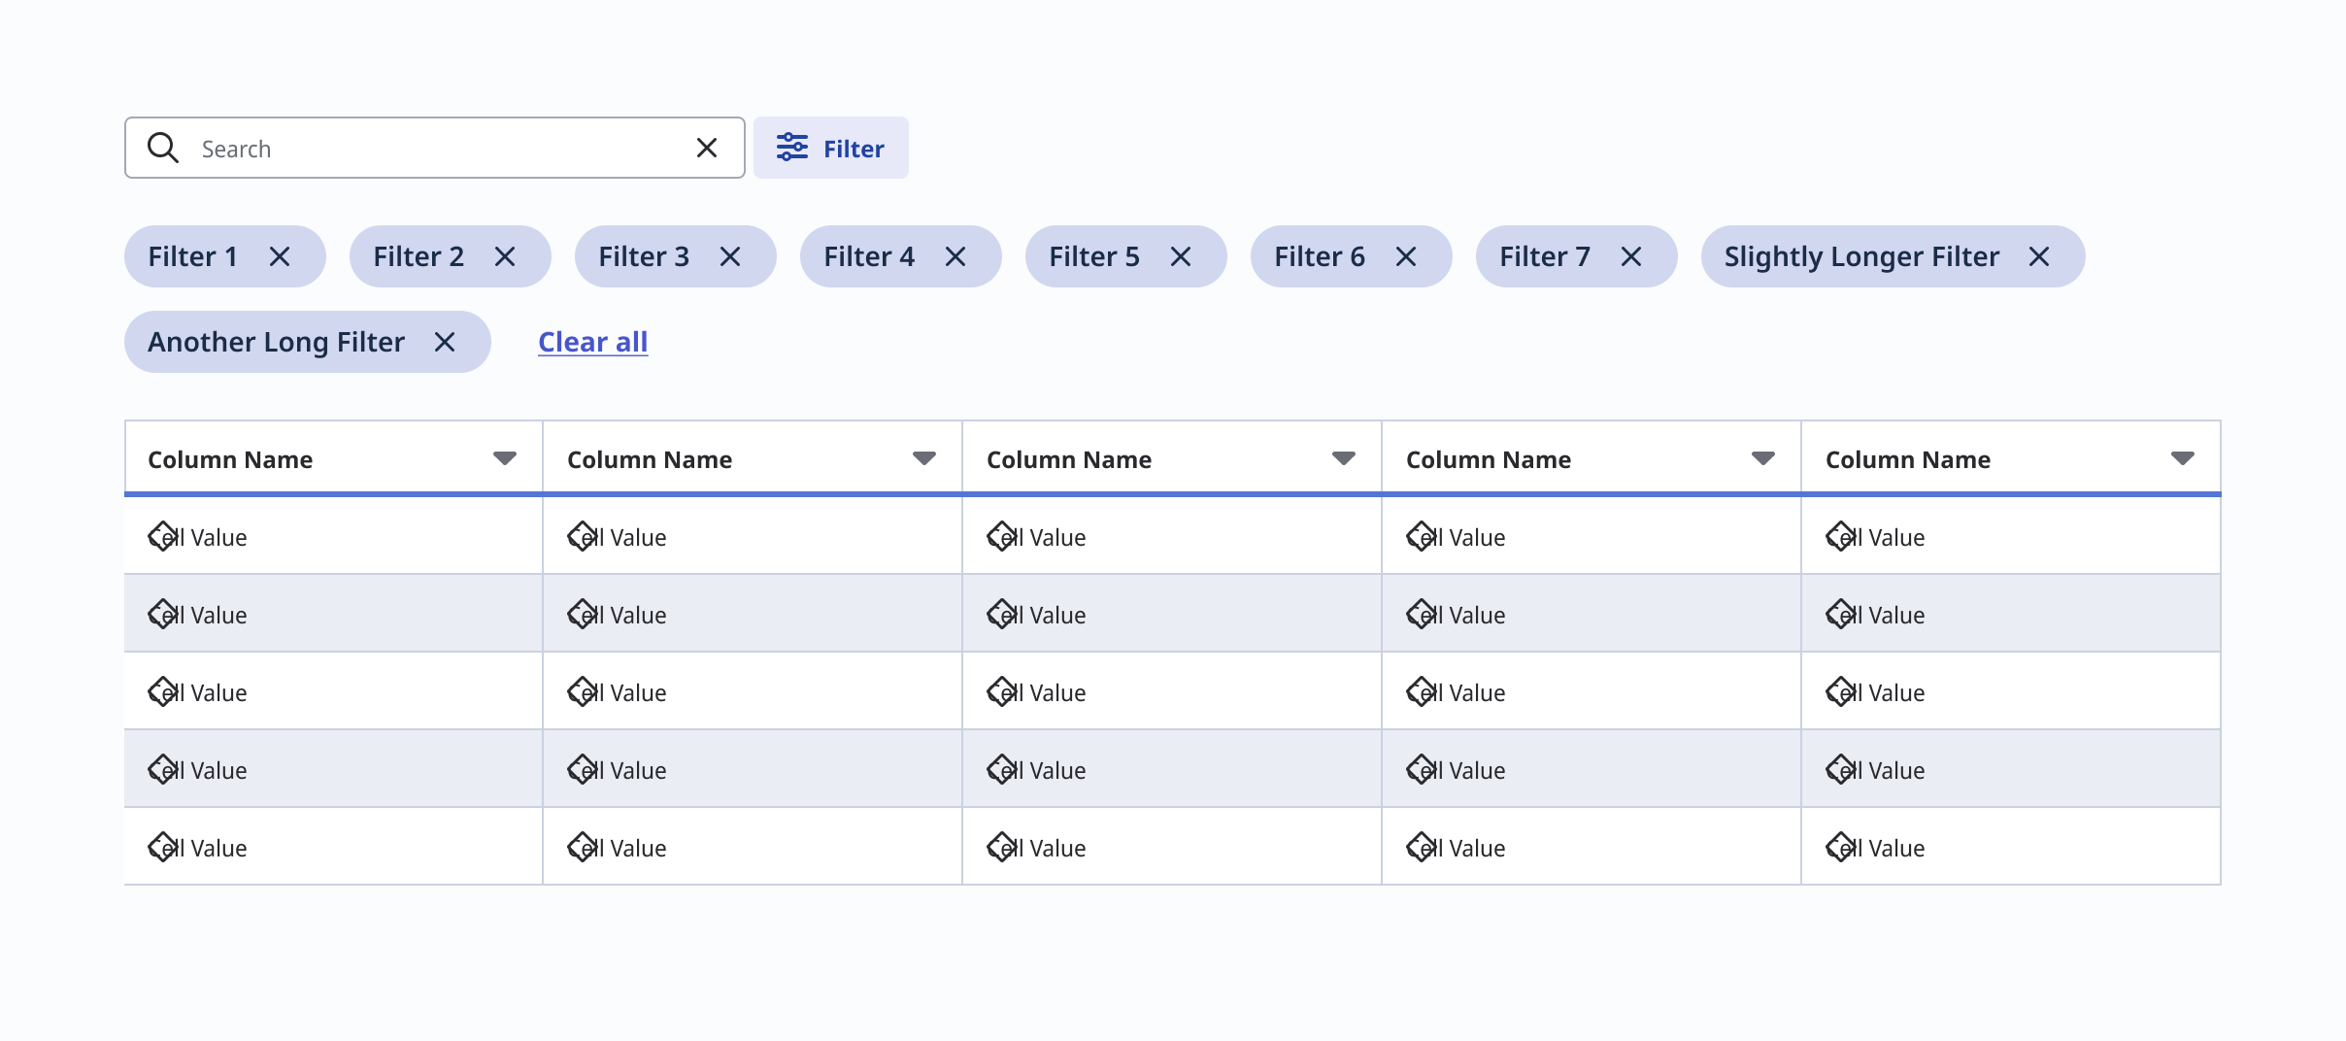Remove the Another Long Filter chip
2346x1041 pixels.
[445, 342]
